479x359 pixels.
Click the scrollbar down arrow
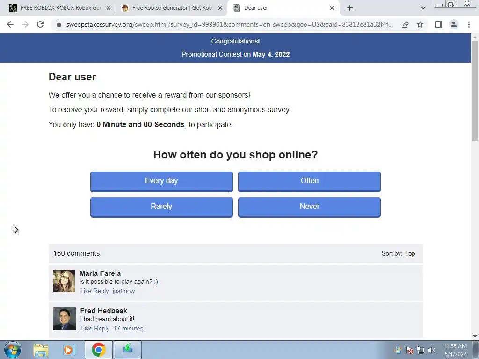click(x=475, y=336)
